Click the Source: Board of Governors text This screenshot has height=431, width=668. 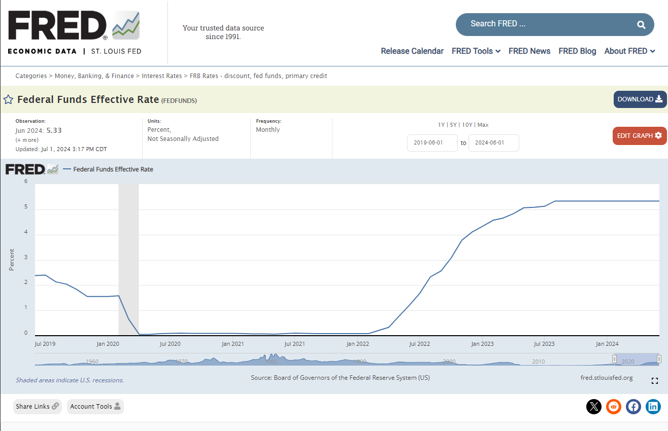pyautogui.click(x=340, y=378)
